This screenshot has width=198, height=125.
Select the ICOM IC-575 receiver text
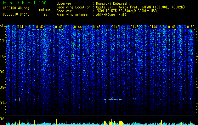126,11
